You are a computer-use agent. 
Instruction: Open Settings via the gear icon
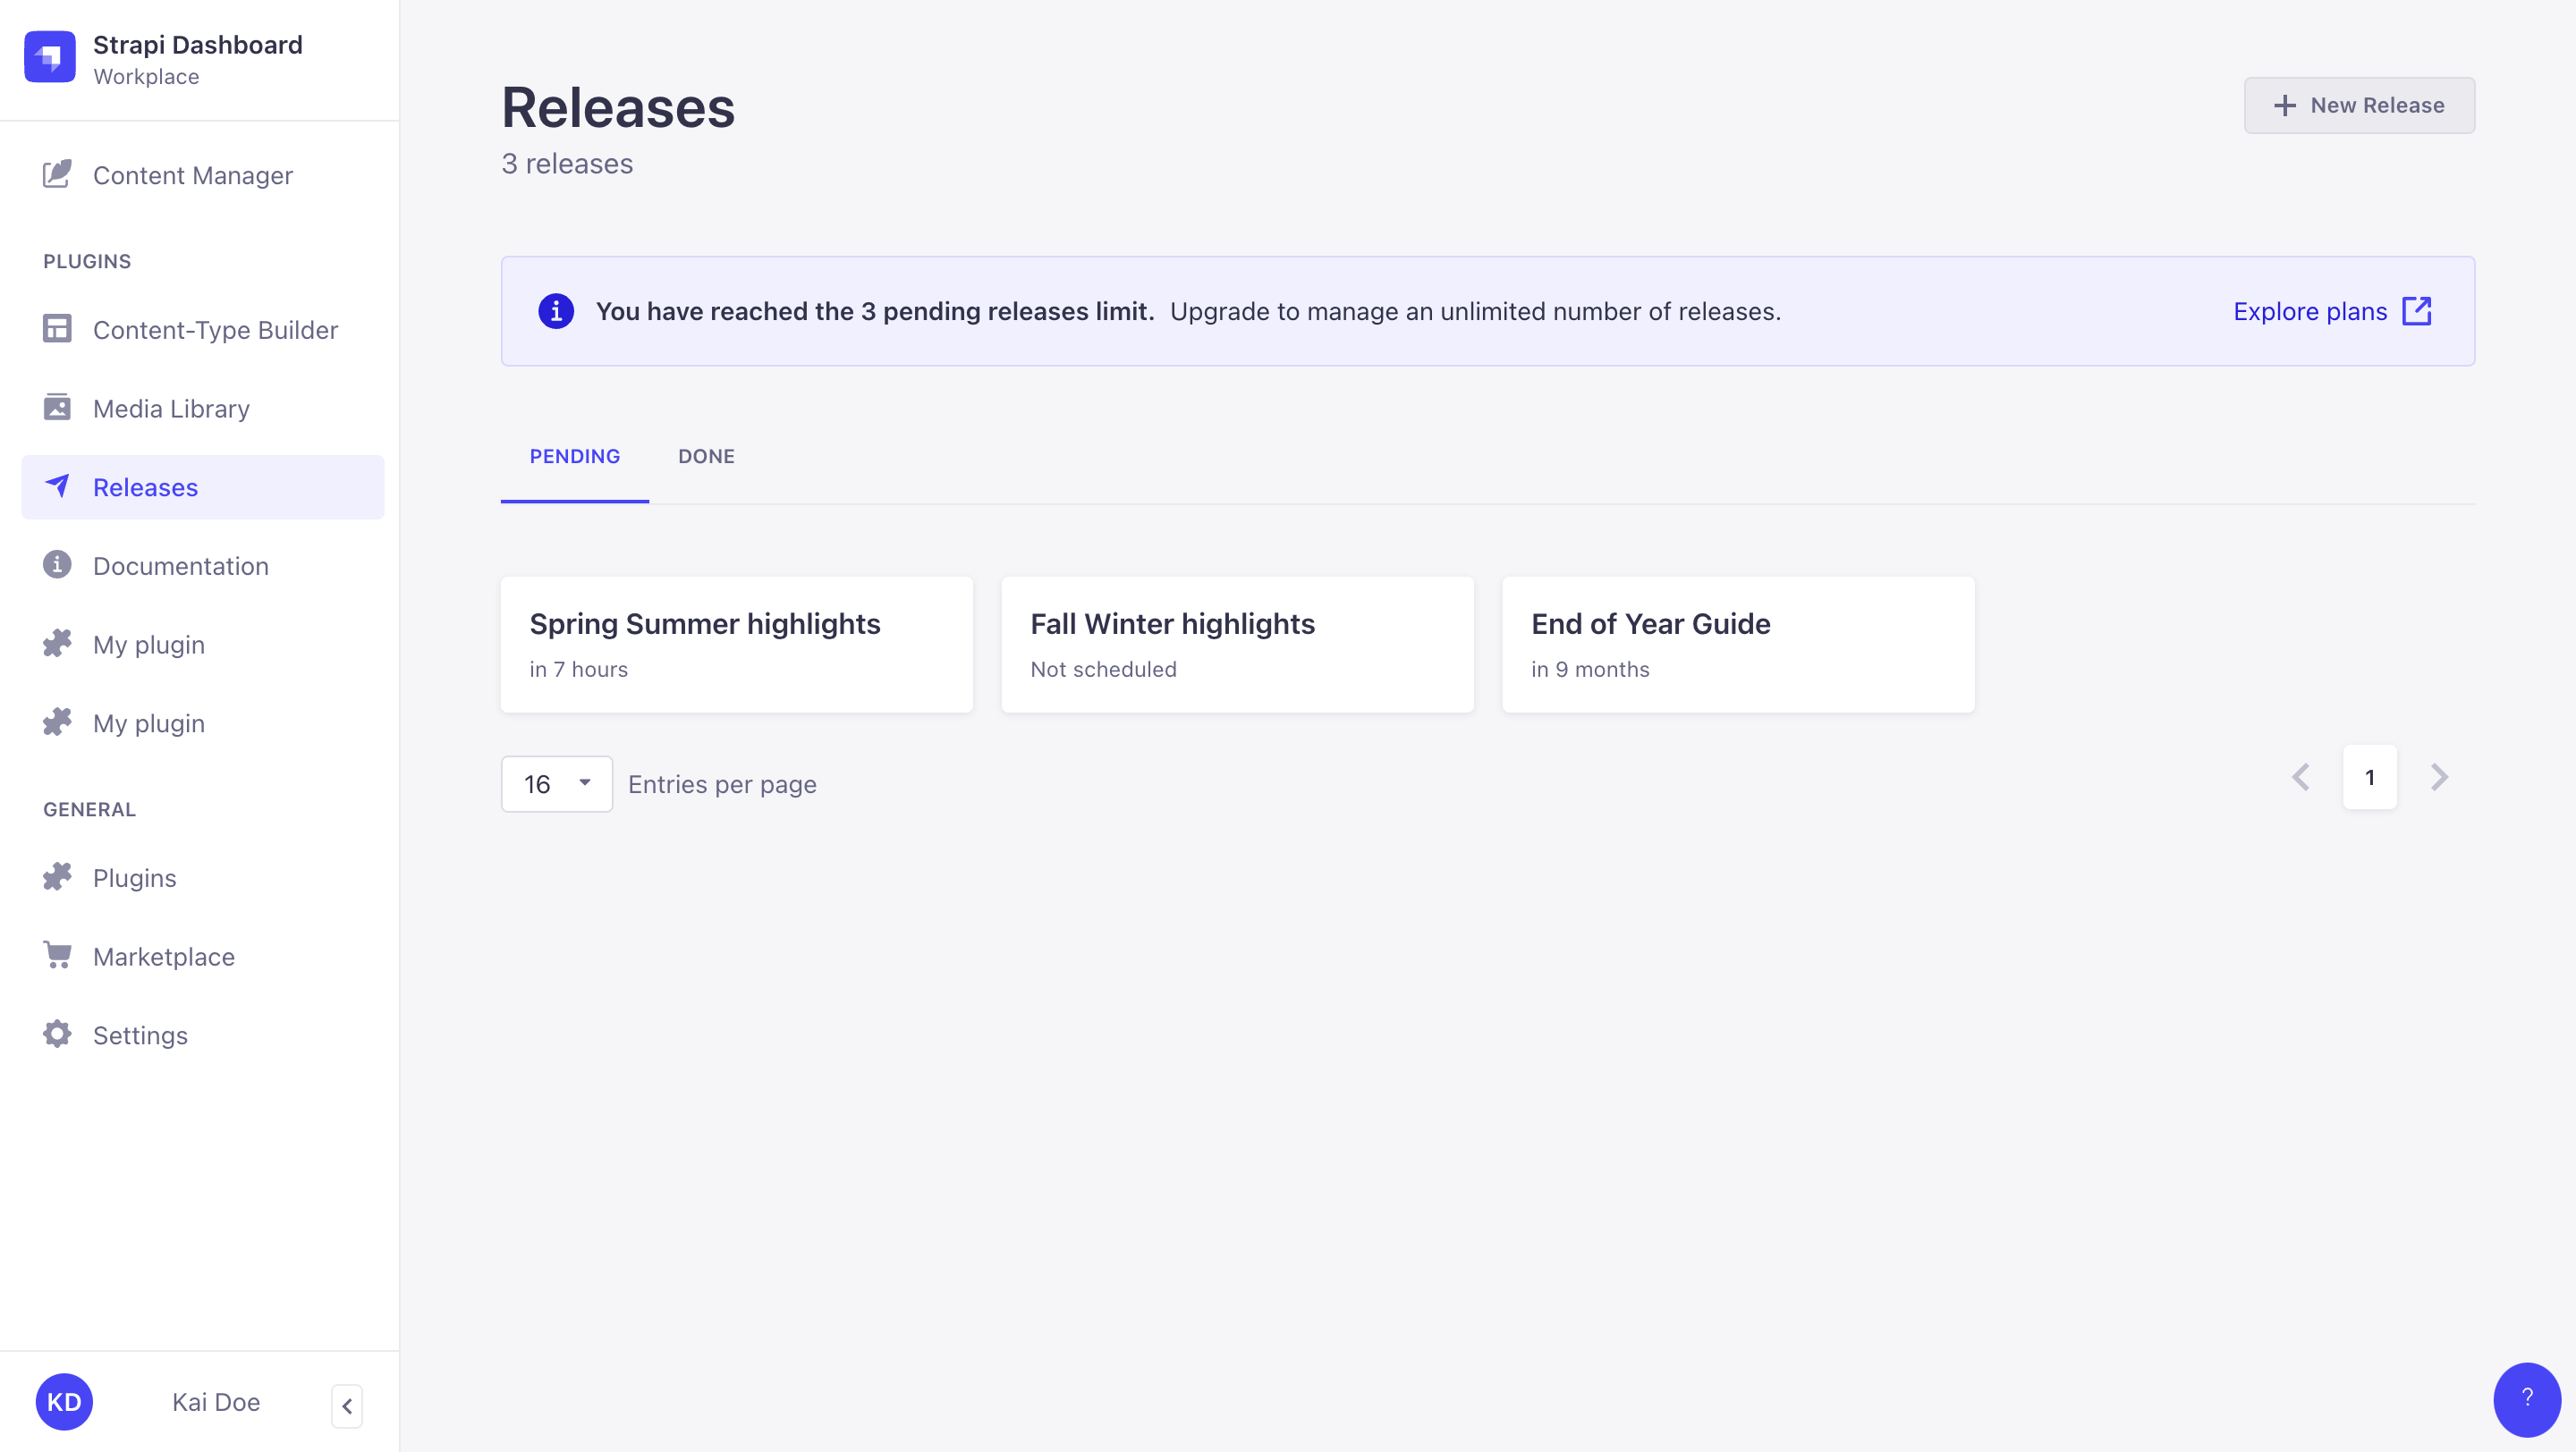pyautogui.click(x=57, y=1034)
